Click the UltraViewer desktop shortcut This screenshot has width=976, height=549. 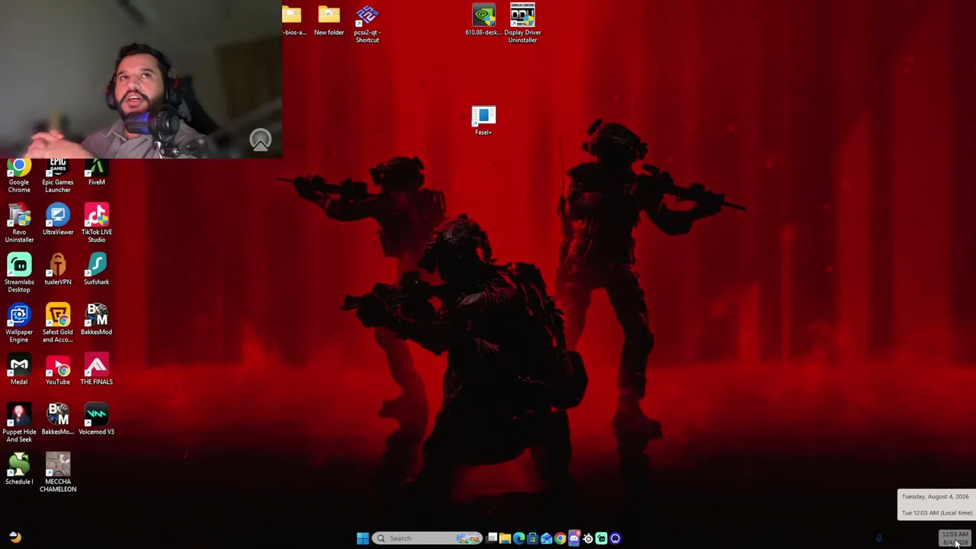click(x=58, y=220)
